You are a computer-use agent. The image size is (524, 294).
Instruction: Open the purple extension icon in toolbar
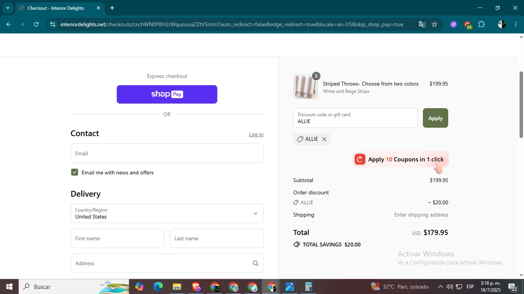coord(453,24)
